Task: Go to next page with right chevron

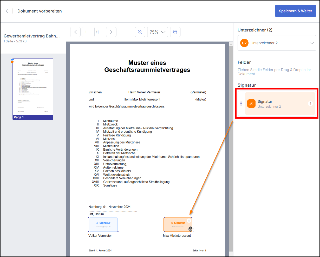Action: (111, 32)
